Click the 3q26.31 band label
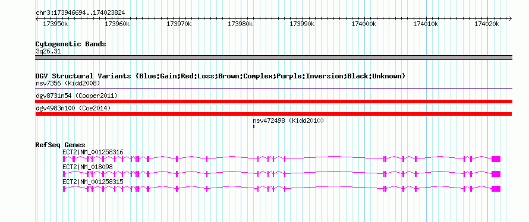 coord(48,52)
